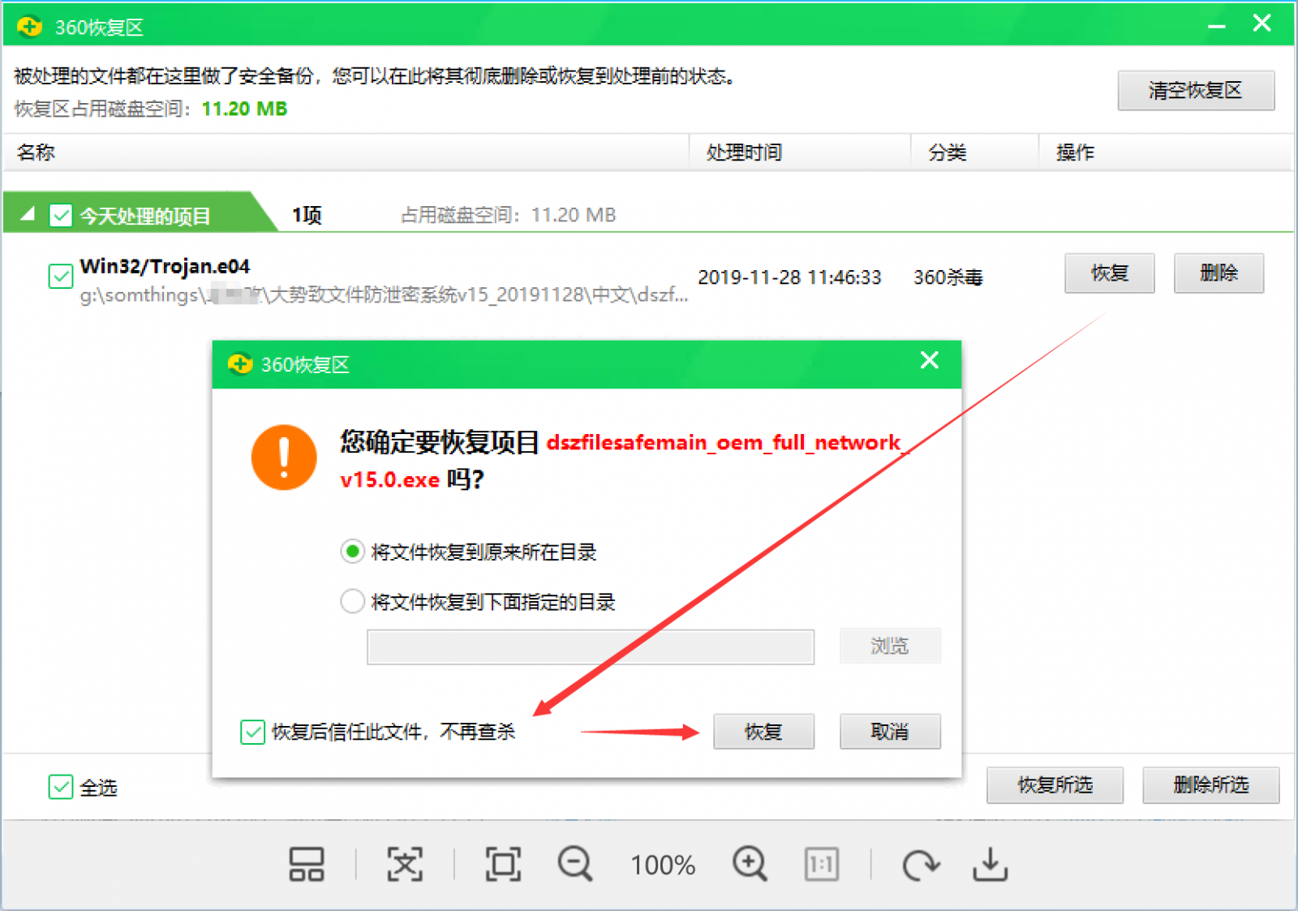Click the 清空恢复区 button

(1195, 91)
